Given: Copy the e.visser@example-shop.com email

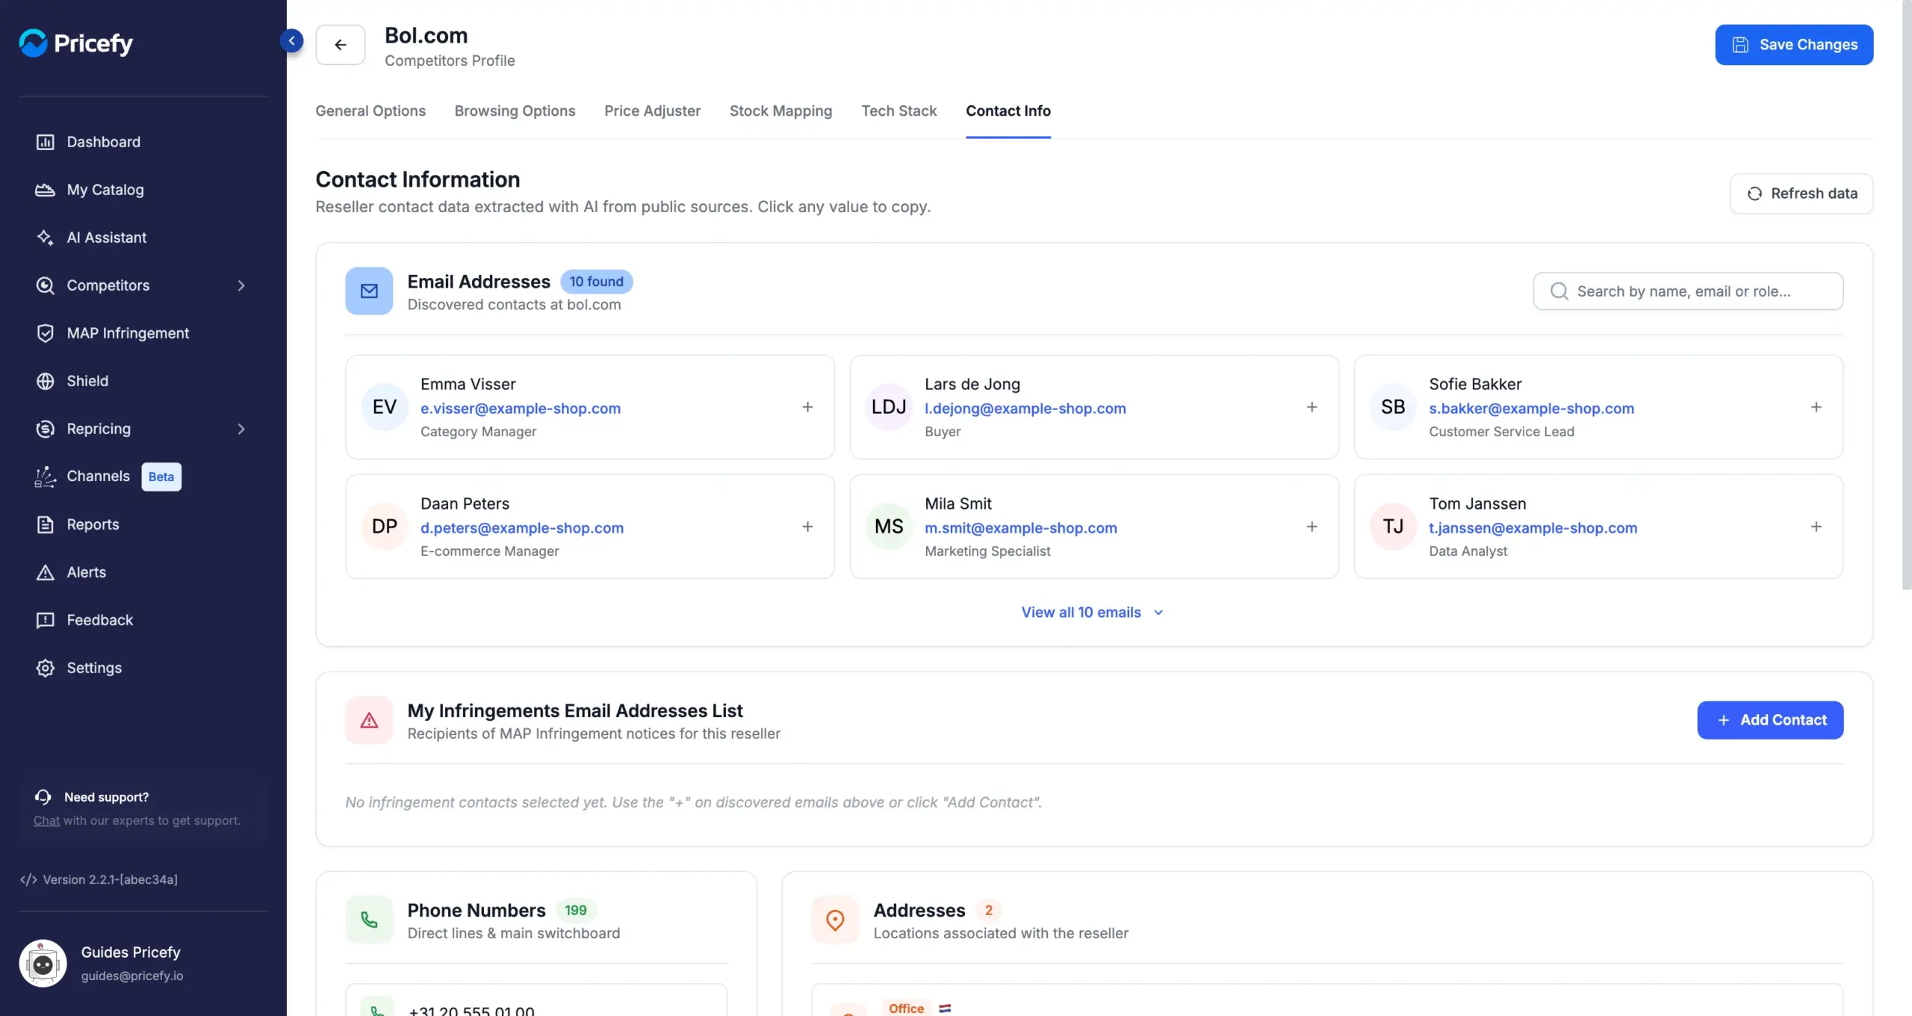Looking at the screenshot, I should pos(521,408).
